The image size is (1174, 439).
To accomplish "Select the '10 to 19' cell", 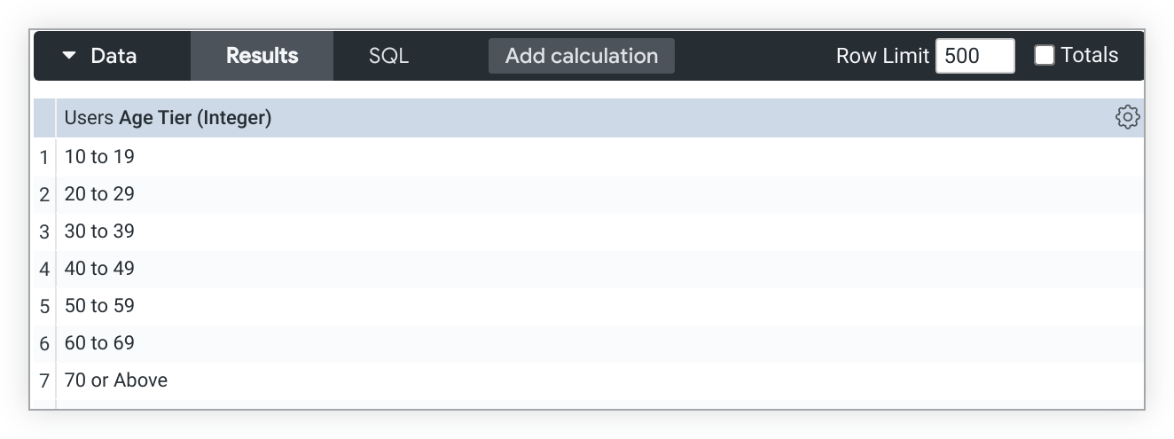I will pyautogui.click(x=99, y=157).
